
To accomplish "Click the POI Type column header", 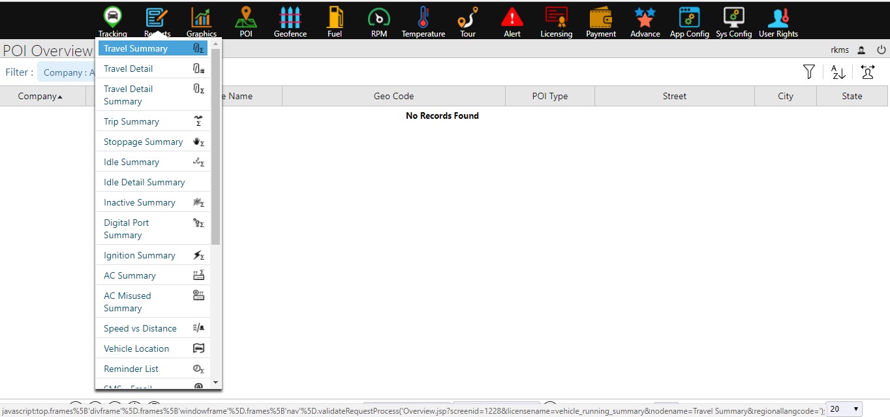I will 549,96.
